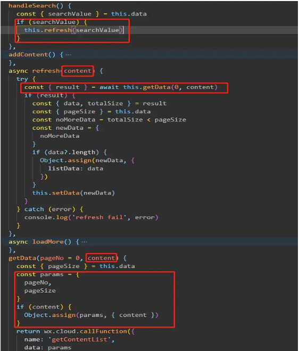Click the listData property key

(x=64, y=169)
